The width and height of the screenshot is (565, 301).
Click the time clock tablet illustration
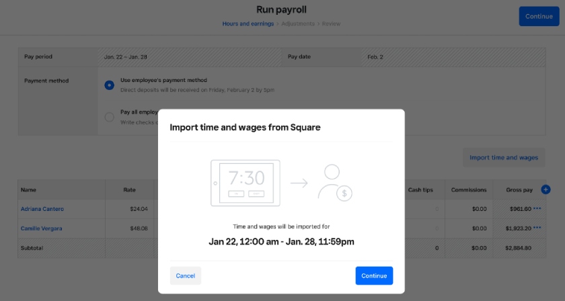pyautogui.click(x=246, y=183)
